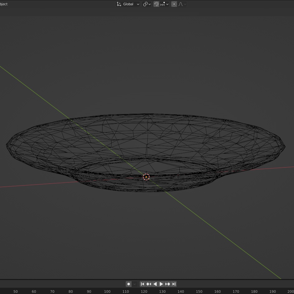Image resolution: width=294 pixels, height=294 pixels.
Task: Click frame 190 on the timeline ruler
Action: [x=273, y=292]
